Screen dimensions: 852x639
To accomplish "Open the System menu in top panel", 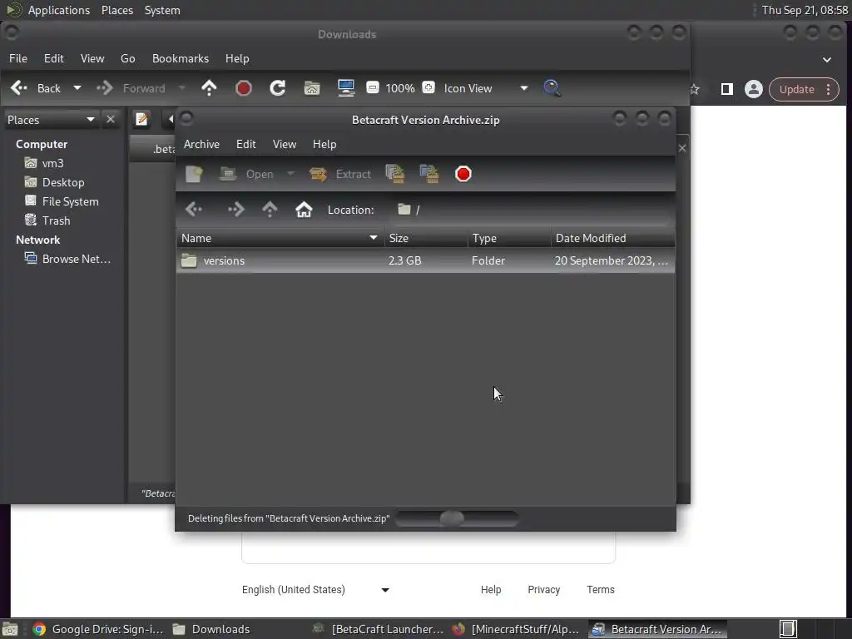I will pos(162,10).
